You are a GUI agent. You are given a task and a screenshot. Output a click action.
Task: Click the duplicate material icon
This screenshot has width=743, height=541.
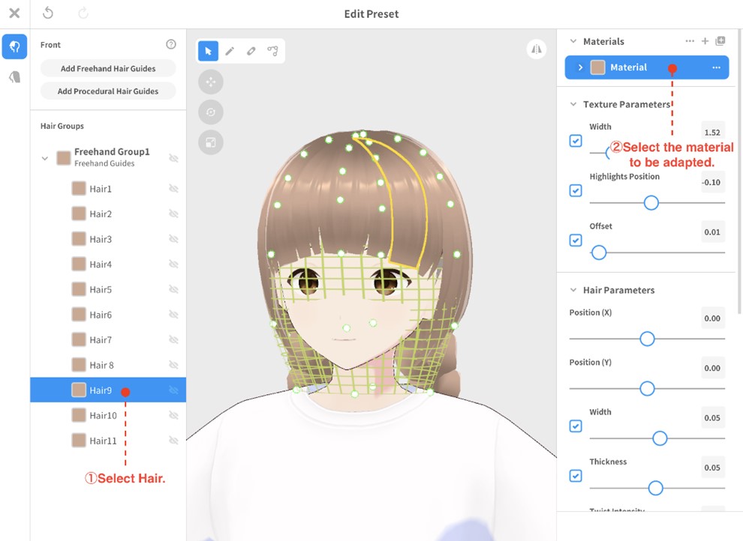(720, 41)
